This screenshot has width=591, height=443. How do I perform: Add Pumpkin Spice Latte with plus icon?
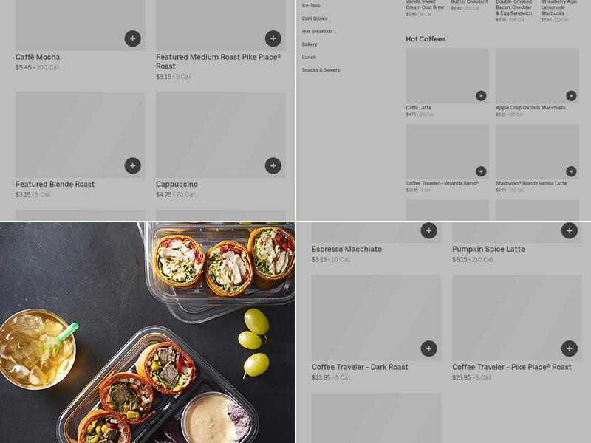[x=570, y=230]
